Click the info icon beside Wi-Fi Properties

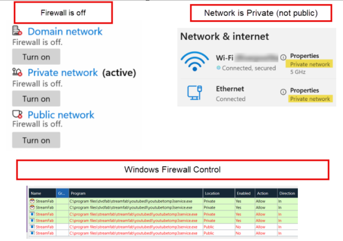click(x=283, y=57)
